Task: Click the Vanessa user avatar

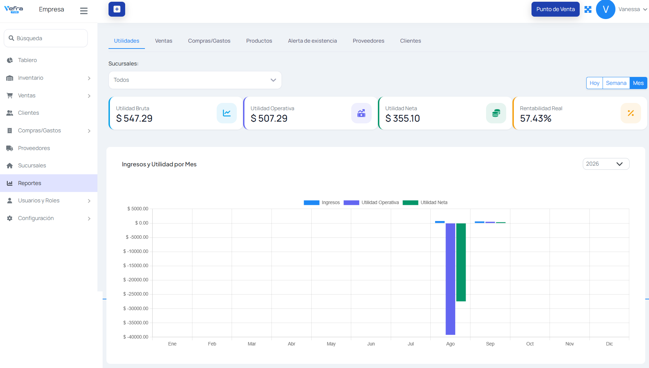Action: 605,9
